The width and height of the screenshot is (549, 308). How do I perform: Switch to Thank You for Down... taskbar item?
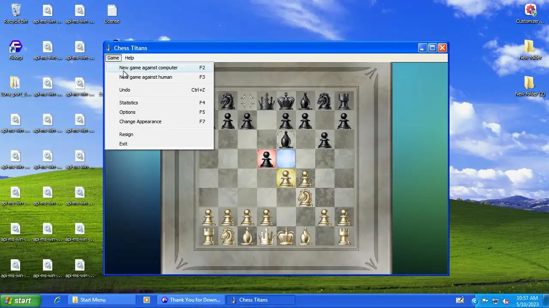click(x=191, y=300)
